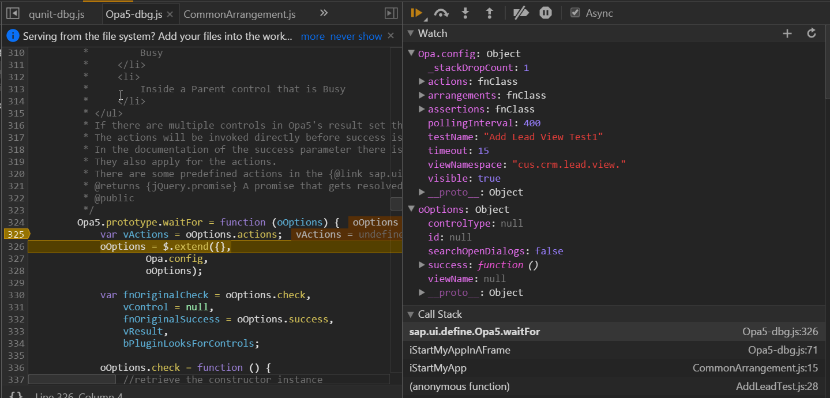Toggle the breakpoint on line 325
Screen dimensions: 830x398
click(x=15, y=234)
